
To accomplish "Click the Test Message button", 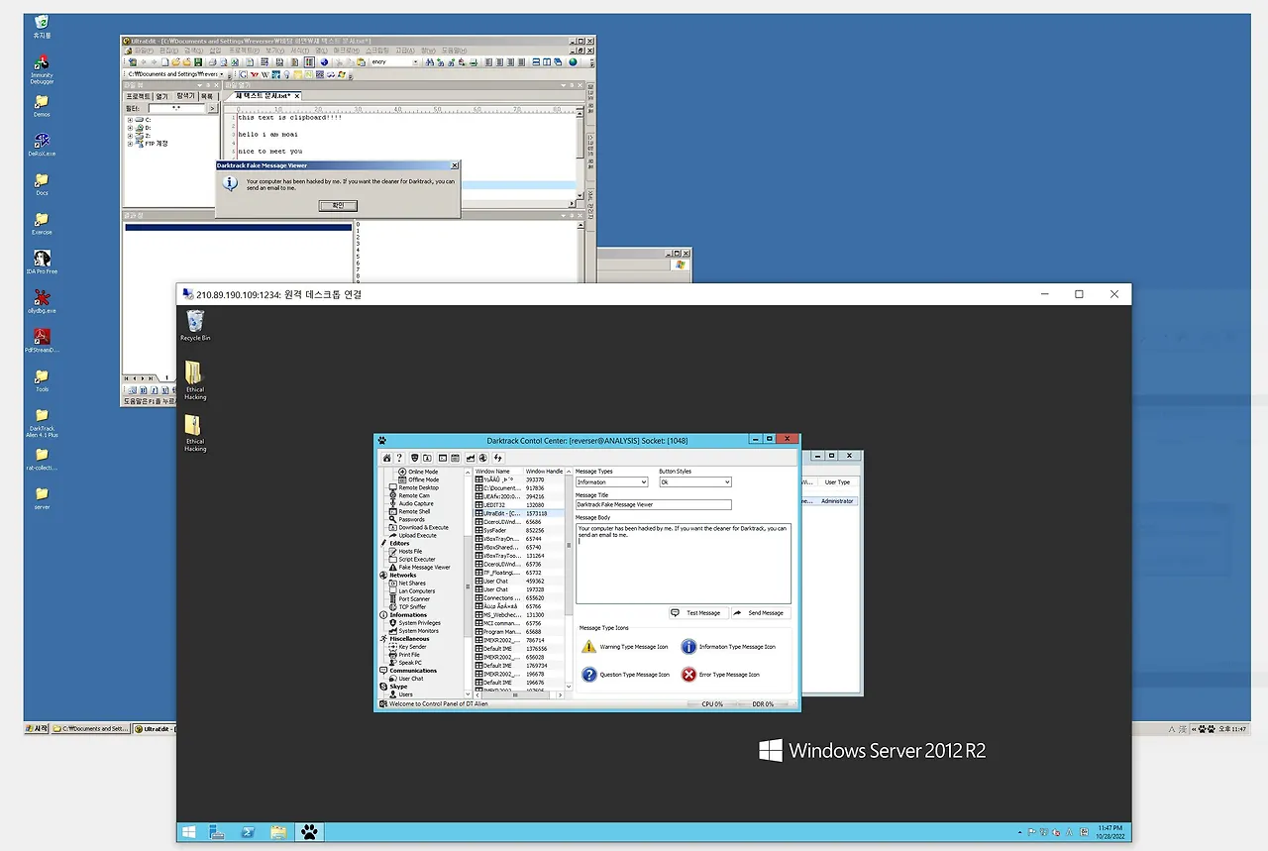I will coord(698,613).
